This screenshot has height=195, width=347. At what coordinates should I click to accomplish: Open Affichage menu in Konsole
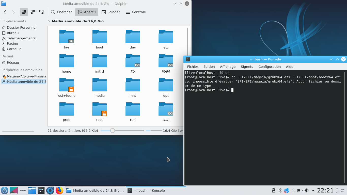tap(228, 67)
